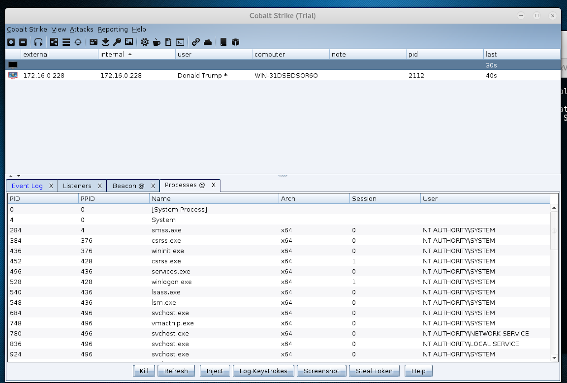Switch to Session Table view icon

(x=66, y=42)
